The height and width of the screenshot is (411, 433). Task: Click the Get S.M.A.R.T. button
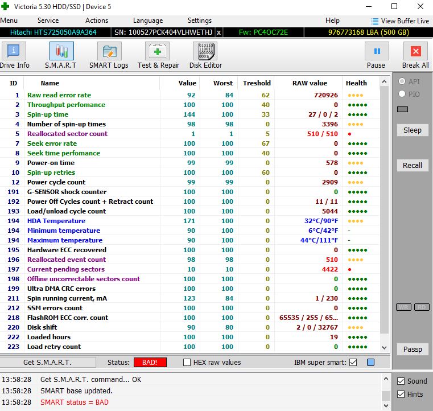pyautogui.click(x=47, y=363)
